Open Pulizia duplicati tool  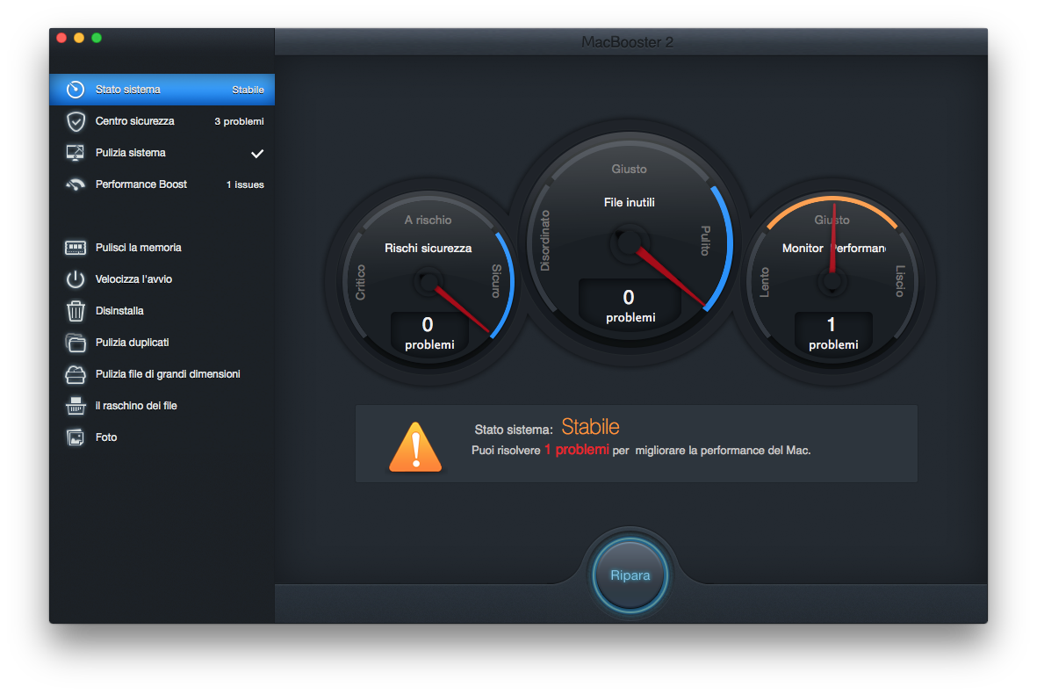click(x=162, y=343)
